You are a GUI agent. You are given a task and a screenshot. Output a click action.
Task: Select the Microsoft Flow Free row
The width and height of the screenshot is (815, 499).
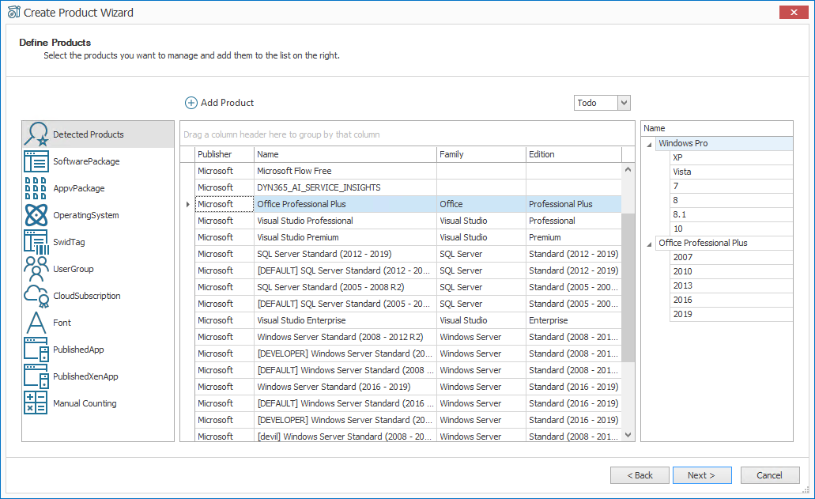(408, 171)
